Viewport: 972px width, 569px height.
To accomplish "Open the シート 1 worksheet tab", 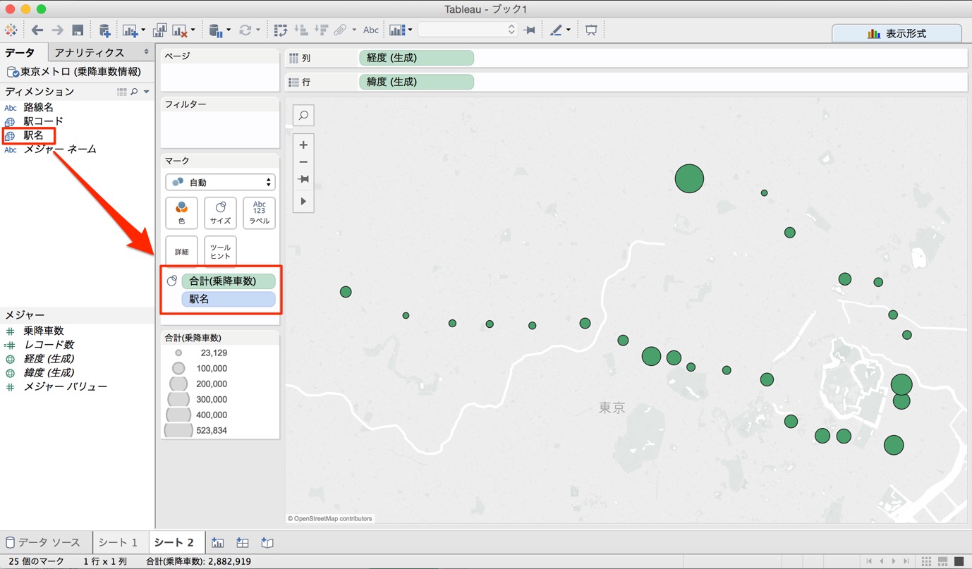I will coord(119,542).
